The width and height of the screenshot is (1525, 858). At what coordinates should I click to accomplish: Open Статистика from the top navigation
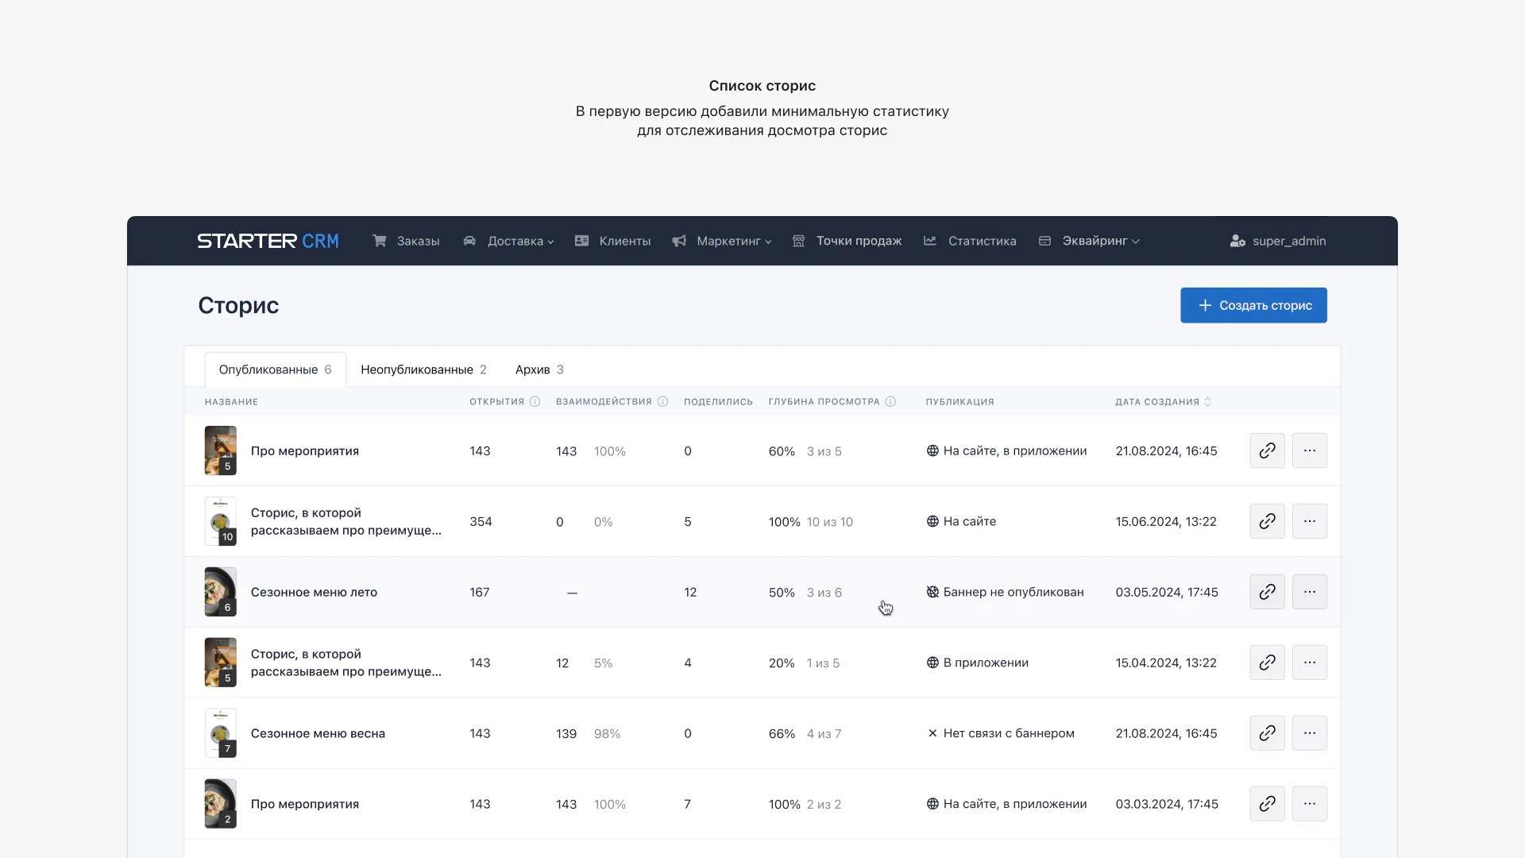point(970,241)
